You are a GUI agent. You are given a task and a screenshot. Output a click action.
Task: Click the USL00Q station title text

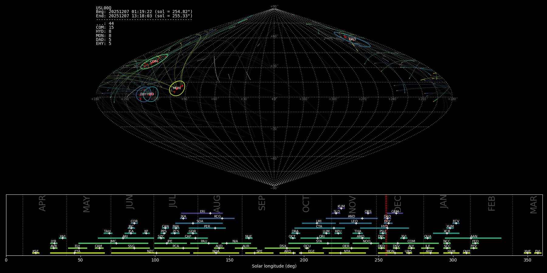(x=104, y=8)
